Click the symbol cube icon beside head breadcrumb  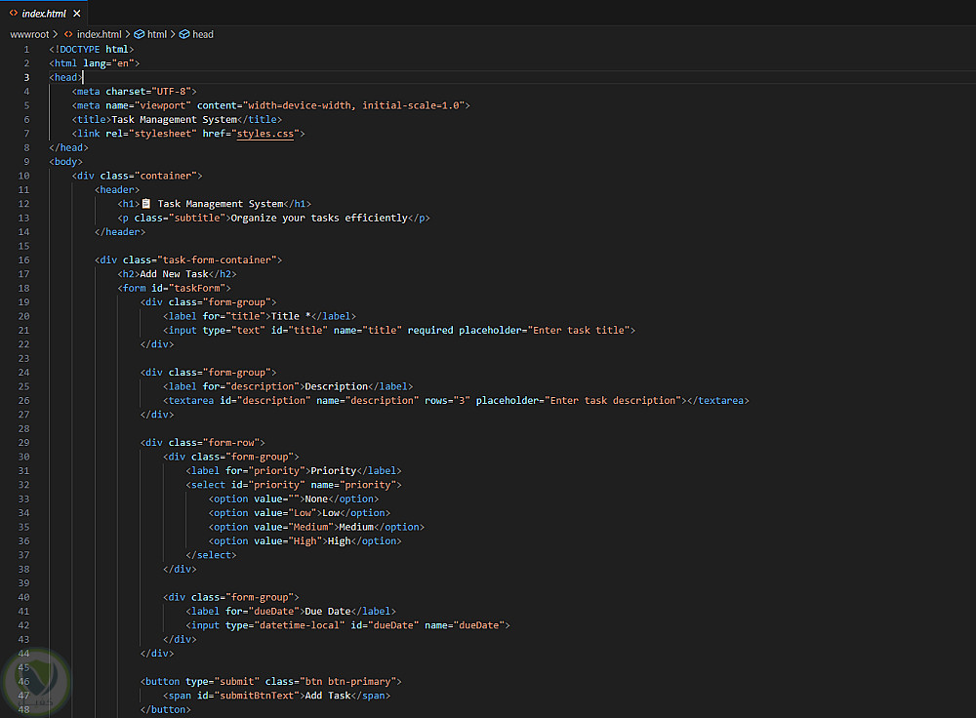point(184,34)
